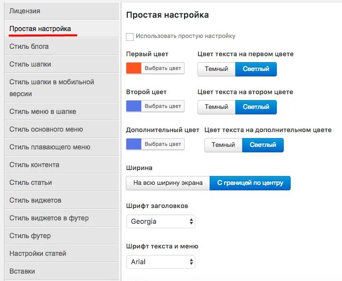The image size is (342, 281).
Task: Click the orange Первый цвет swatch
Action: (134, 68)
